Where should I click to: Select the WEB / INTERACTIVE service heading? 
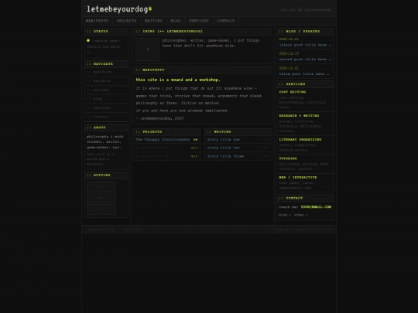pos(298,178)
